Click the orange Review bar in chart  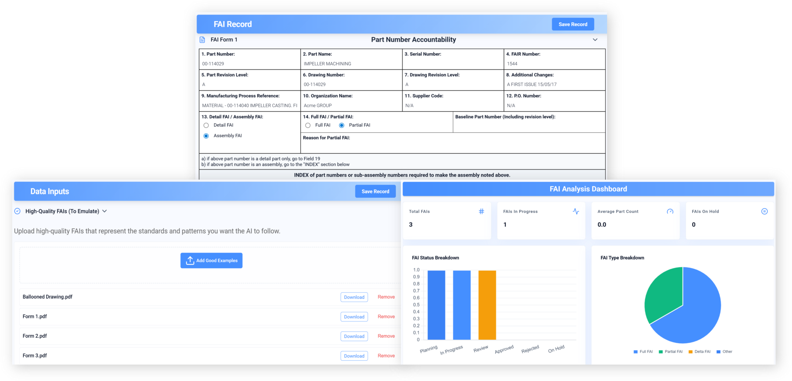click(x=487, y=305)
